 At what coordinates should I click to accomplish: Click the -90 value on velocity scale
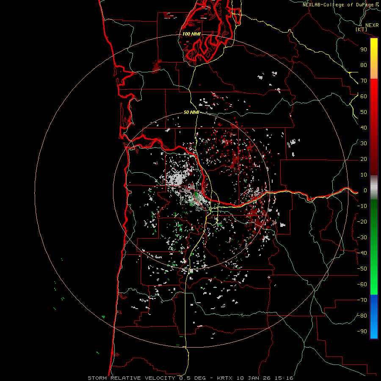tap(362, 331)
